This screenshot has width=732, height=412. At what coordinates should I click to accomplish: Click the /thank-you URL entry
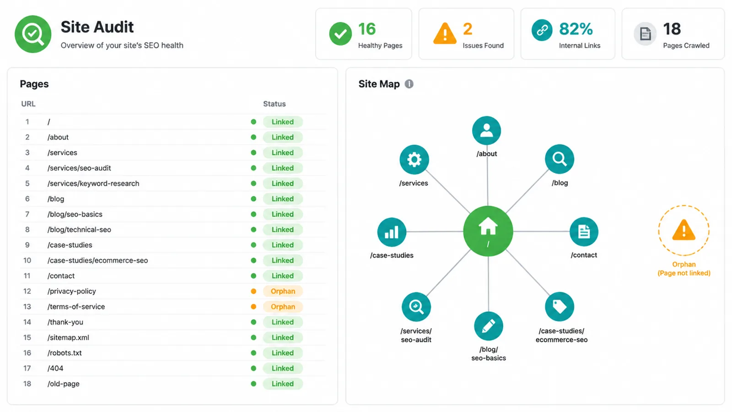pos(65,322)
